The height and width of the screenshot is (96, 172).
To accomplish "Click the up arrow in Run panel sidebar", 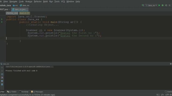I will [x=2, y=67].
